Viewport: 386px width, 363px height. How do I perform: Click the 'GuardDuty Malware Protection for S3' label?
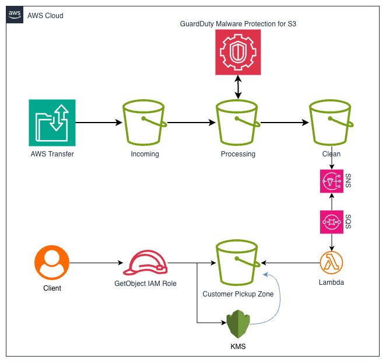pos(238,24)
